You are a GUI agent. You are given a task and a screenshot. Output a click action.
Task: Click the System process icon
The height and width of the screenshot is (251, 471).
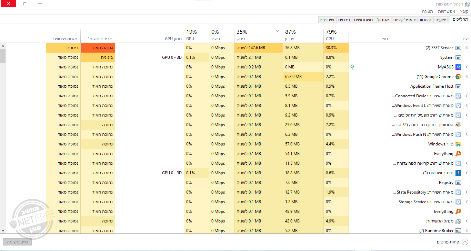(458, 57)
